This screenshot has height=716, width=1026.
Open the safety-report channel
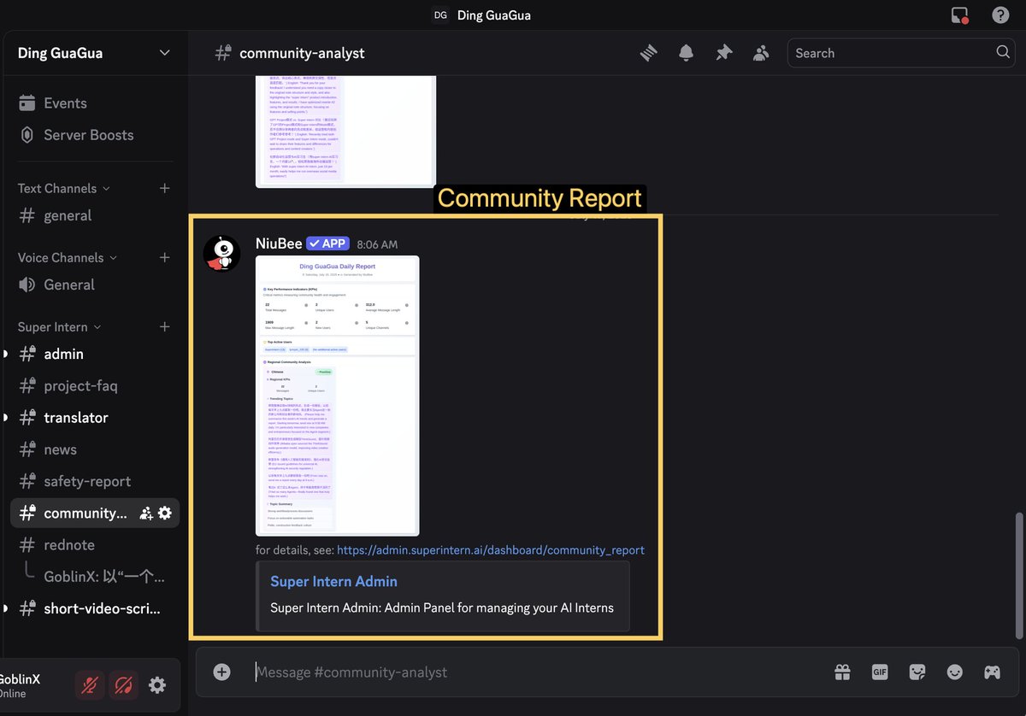click(94, 481)
